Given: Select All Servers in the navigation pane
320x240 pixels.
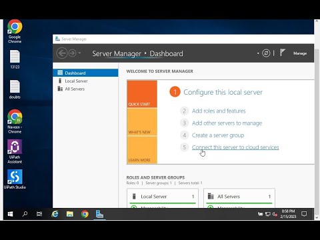Looking at the screenshot, I should pos(85,89).
